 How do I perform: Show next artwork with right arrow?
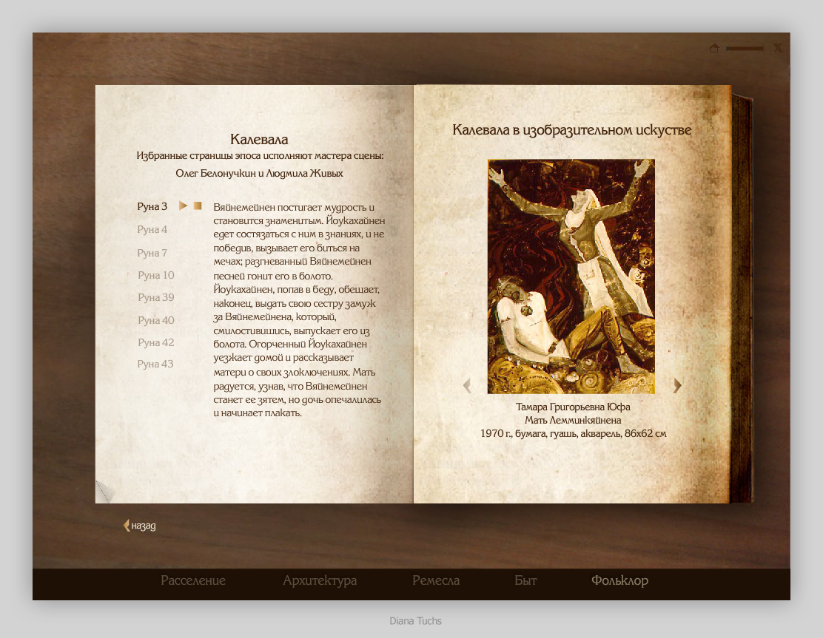677,386
